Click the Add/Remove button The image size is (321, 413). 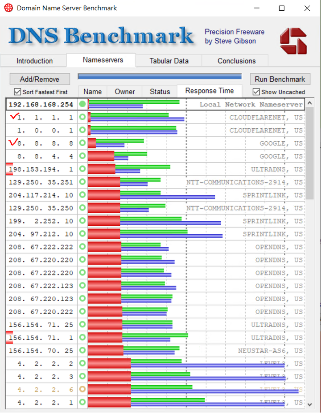pos(40,79)
